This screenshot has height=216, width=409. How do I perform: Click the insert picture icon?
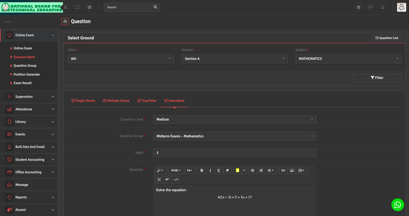pyautogui.click(x=292, y=170)
